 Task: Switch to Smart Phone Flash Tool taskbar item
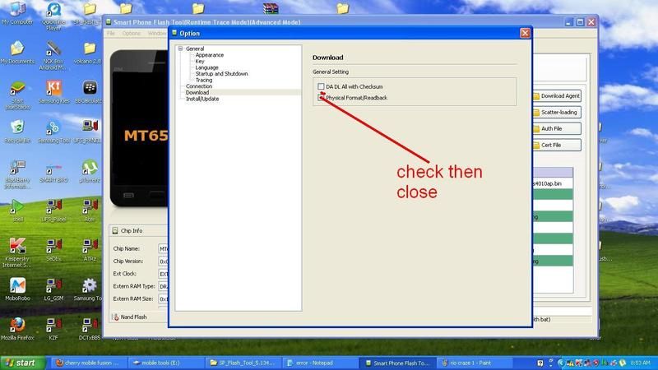[x=396, y=363]
